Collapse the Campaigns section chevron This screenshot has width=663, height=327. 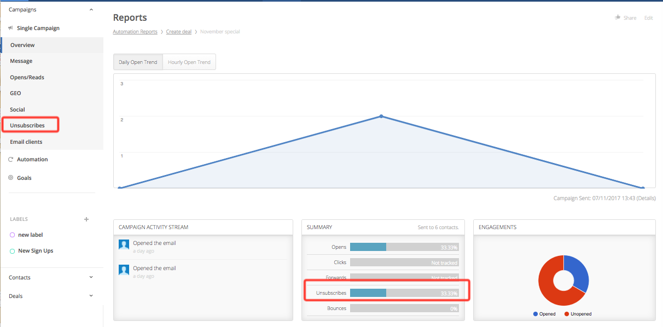point(91,10)
